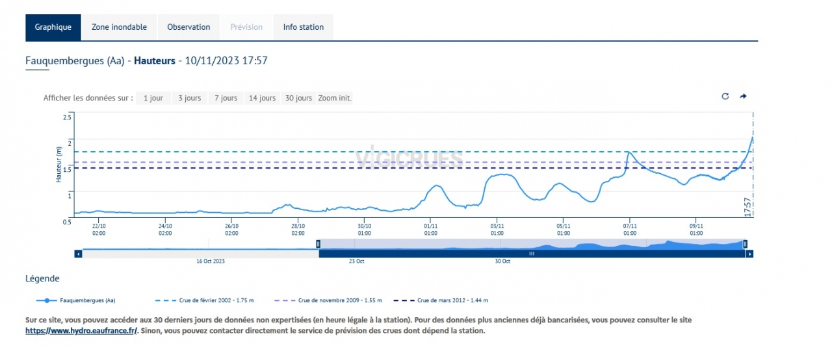The width and height of the screenshot is (832, 347).
Task: Click the left range handle in navigator
Action: pyautogui.click(x=318, y=244)
